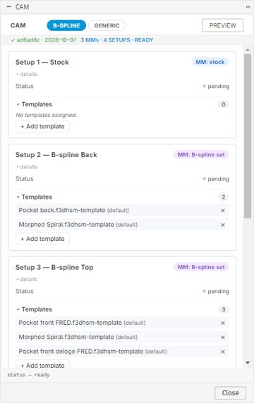Collapse the CAM panel with minus icon
Screen dimensions: 254x403
tap(9, 7)
